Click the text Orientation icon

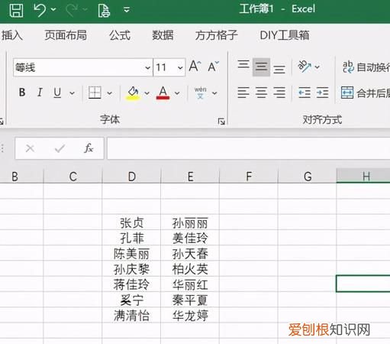tap(305, 67)
